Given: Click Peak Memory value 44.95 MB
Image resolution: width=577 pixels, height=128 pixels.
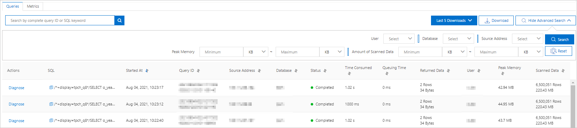Looking at the screenshot, I should click(x=506, y=104).
